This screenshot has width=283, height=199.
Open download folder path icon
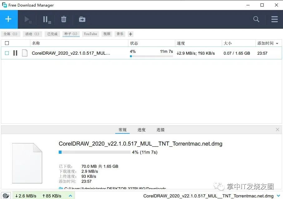[x=61, y=188]
